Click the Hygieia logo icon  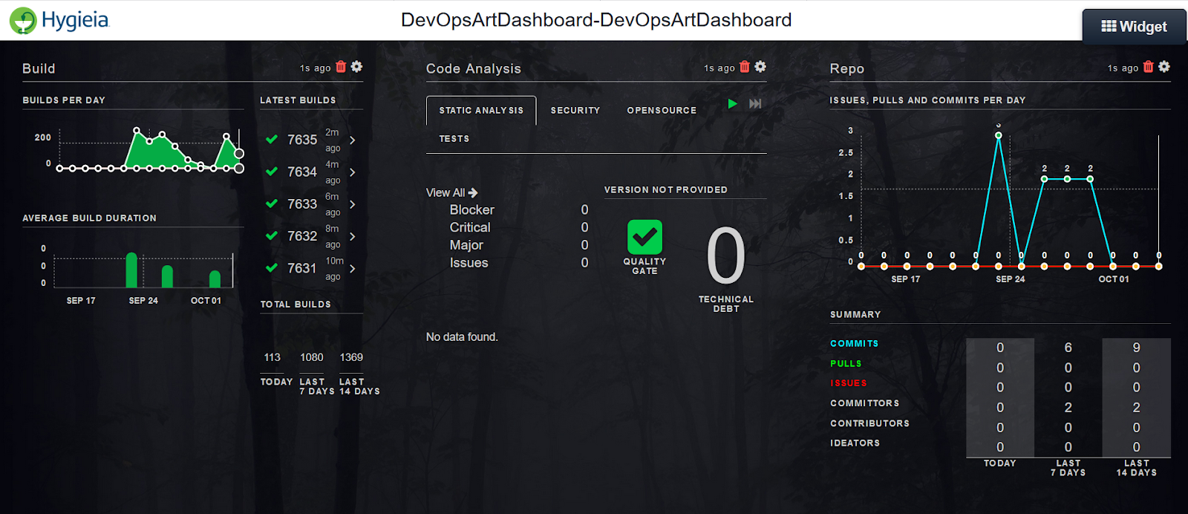(x=23, y=20)
